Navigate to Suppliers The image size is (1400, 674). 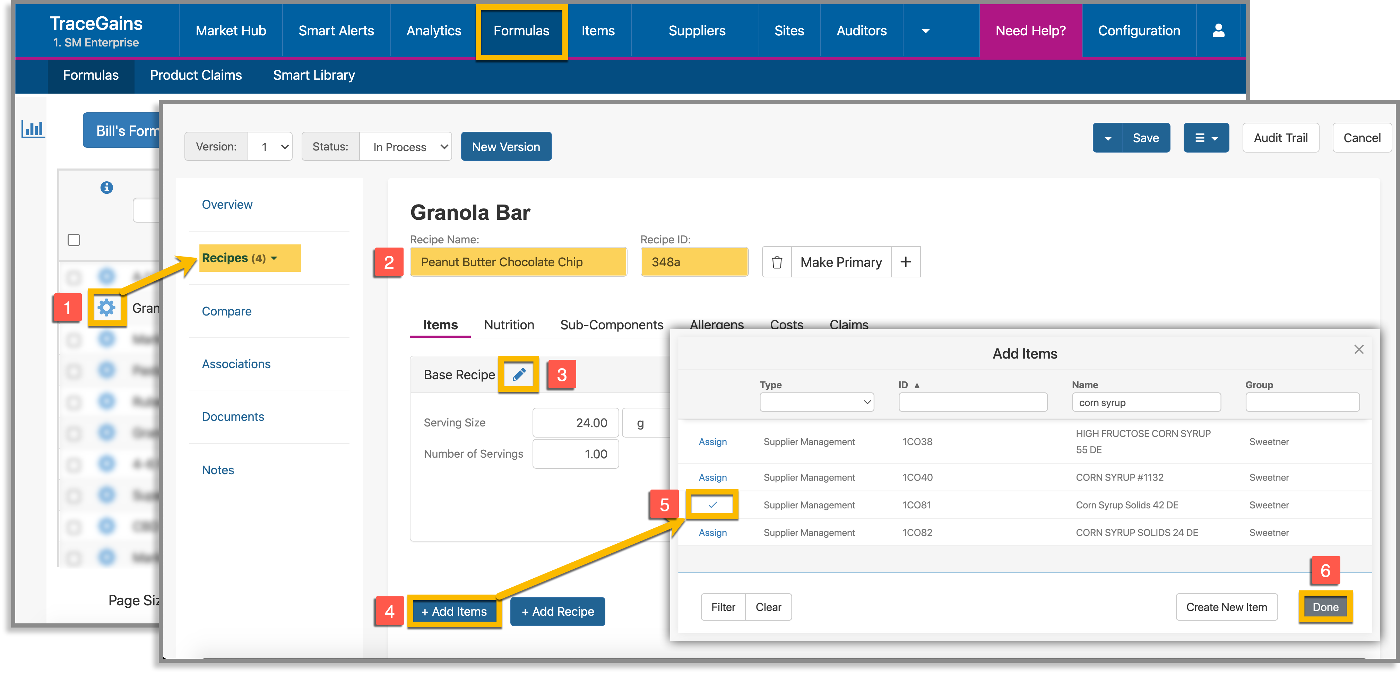(697, 31)
